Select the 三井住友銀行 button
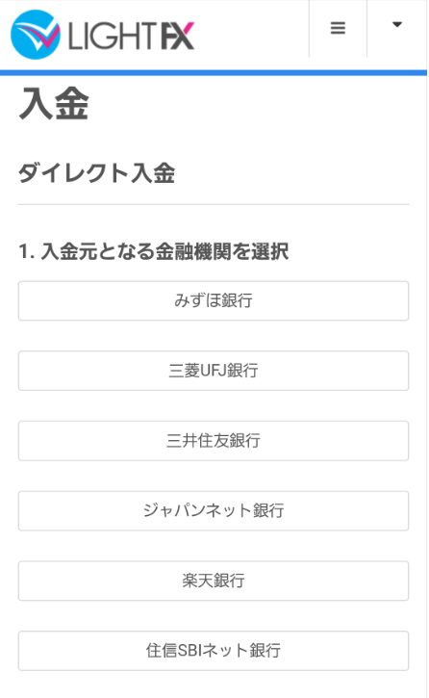The width and height of the screenshot is (429, 698). click(x=214, y=441)
